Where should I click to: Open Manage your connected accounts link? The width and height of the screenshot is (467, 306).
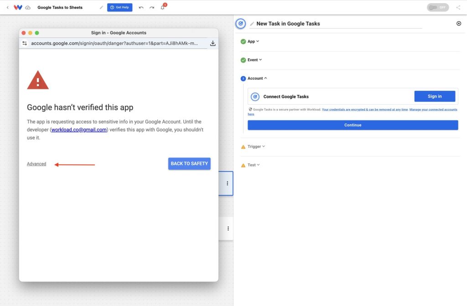(433, 109)
